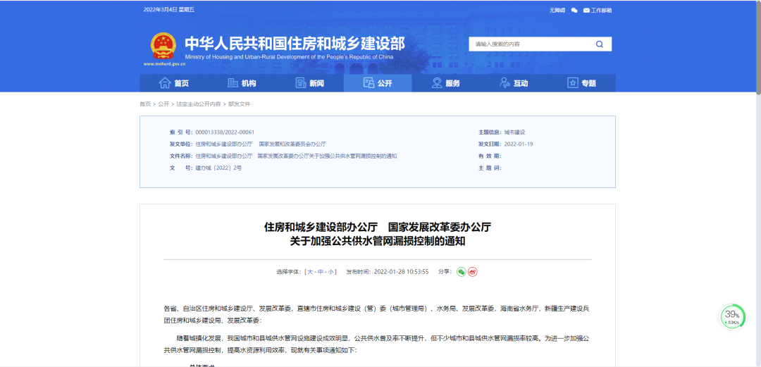Viewport: 761px width, 367px height.
Task: Click the paragraph starting 随着城镇化发展
Action: [378, 344]
